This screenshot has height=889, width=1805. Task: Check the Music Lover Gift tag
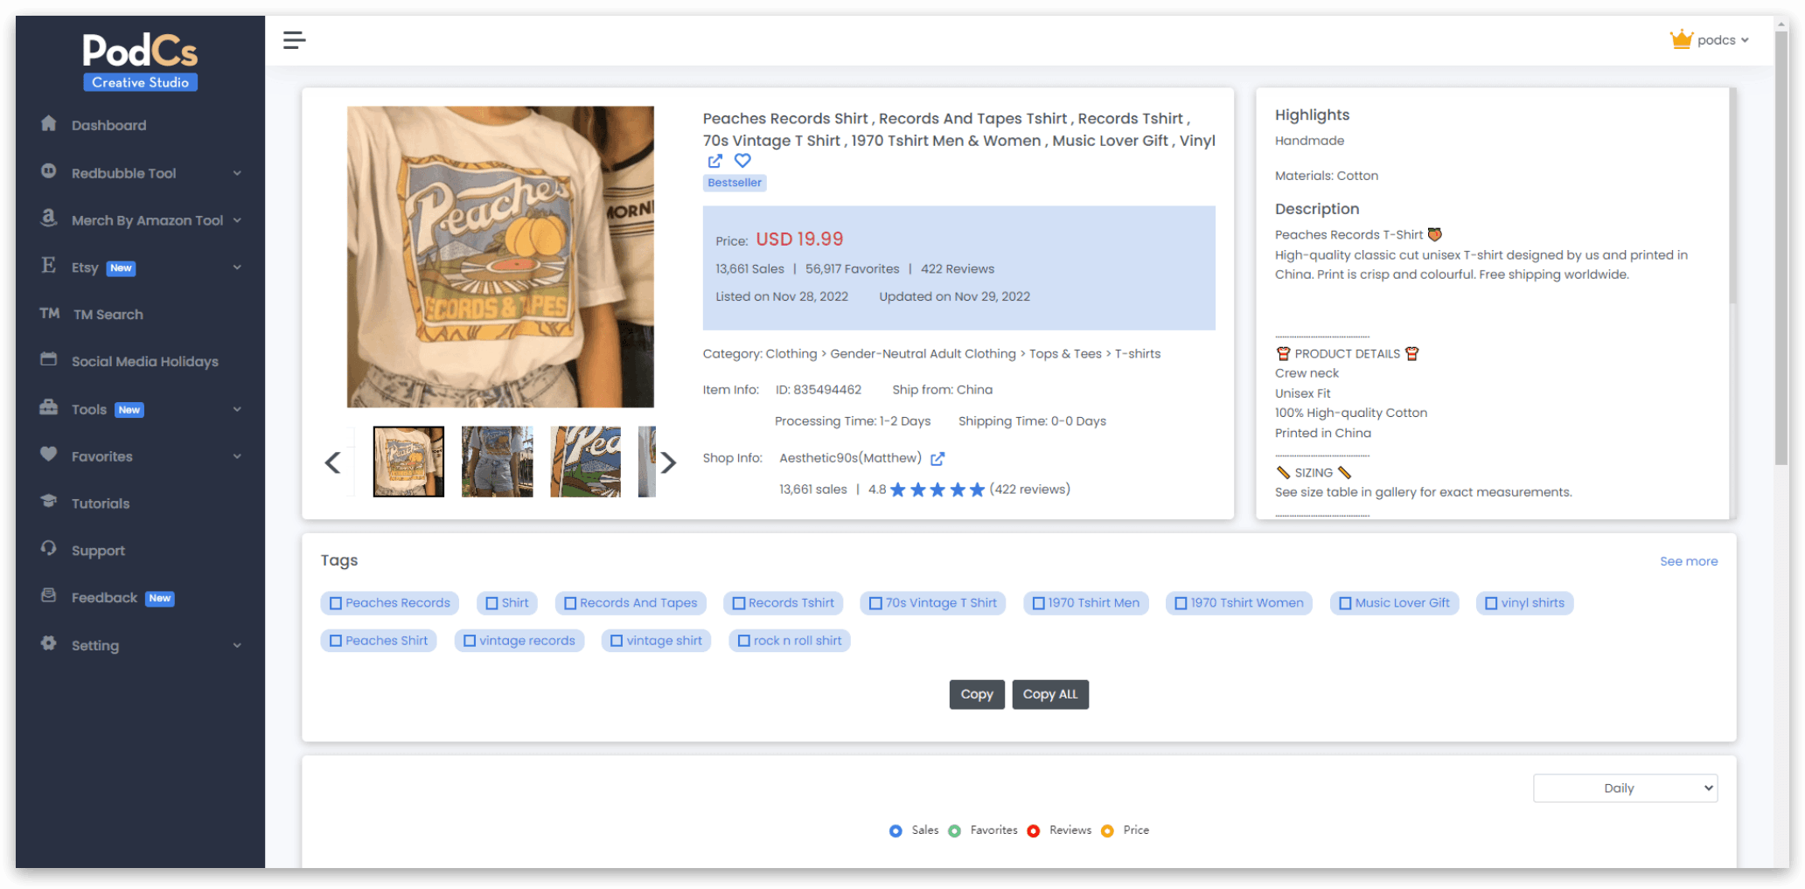1346,603
